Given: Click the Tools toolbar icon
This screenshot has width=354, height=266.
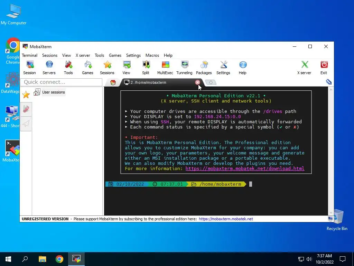Looking at the screenshot, I should coord(68,68).
